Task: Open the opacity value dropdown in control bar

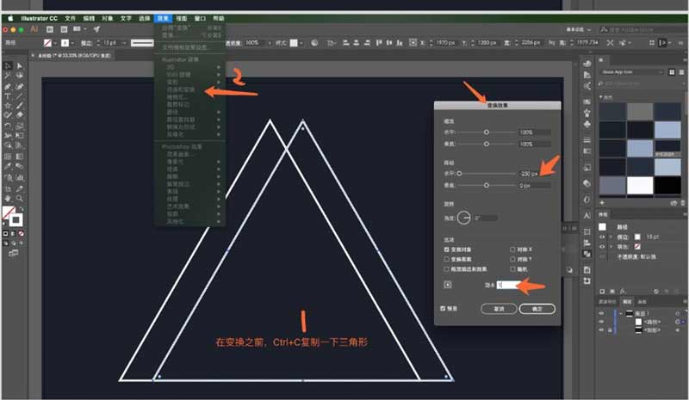Action: (269, 43)
